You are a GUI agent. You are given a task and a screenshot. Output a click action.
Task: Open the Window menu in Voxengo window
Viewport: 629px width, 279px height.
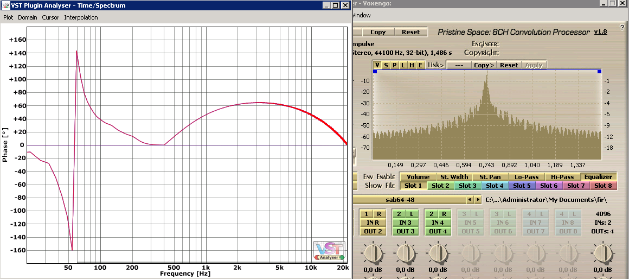(361, 15)
